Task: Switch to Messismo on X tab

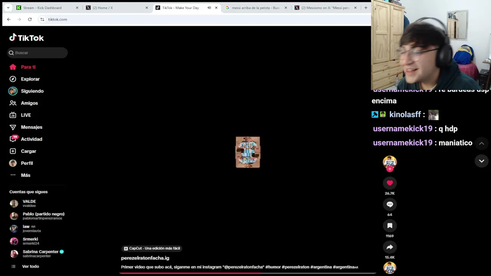Action: pyautogui.click(x=325, y=8)
